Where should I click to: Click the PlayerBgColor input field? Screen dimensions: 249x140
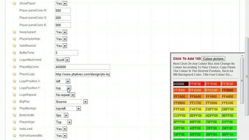[x=82, y=67]
